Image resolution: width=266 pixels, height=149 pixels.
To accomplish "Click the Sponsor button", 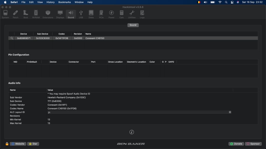I will pos(253,144).
